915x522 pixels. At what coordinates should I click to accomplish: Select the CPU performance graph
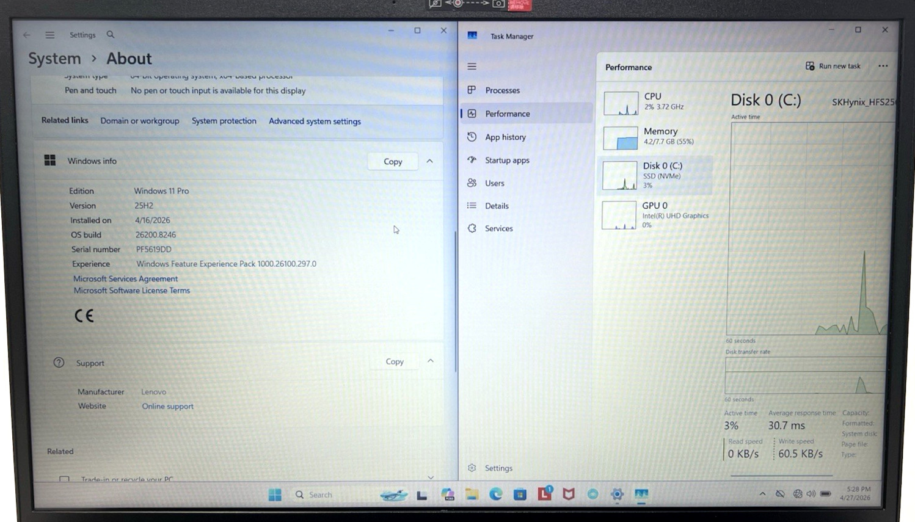tap(655, 103)
